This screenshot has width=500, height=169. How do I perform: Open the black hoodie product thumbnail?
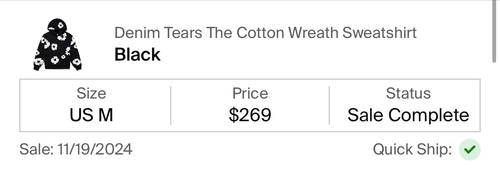(57, 44)
